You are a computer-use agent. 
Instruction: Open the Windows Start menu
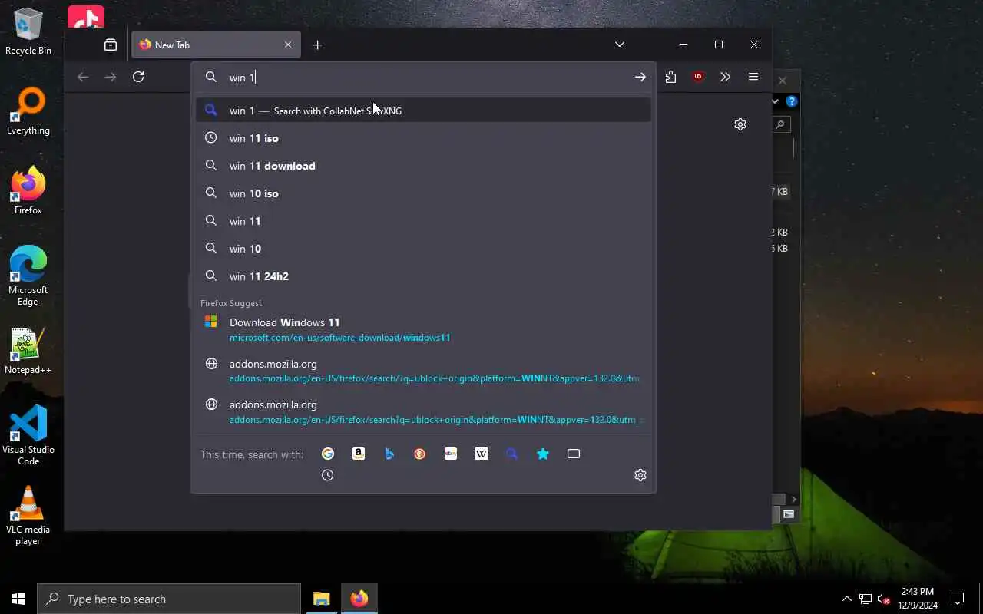coord(18,599)
